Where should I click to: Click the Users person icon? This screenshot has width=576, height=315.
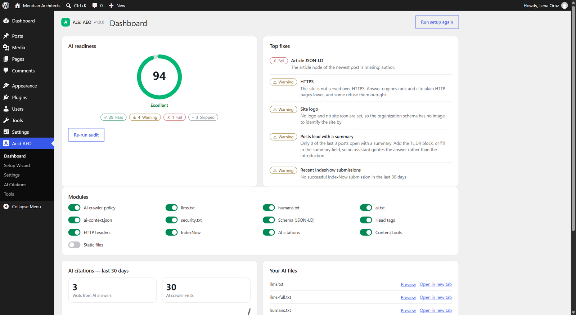point(6,109)
